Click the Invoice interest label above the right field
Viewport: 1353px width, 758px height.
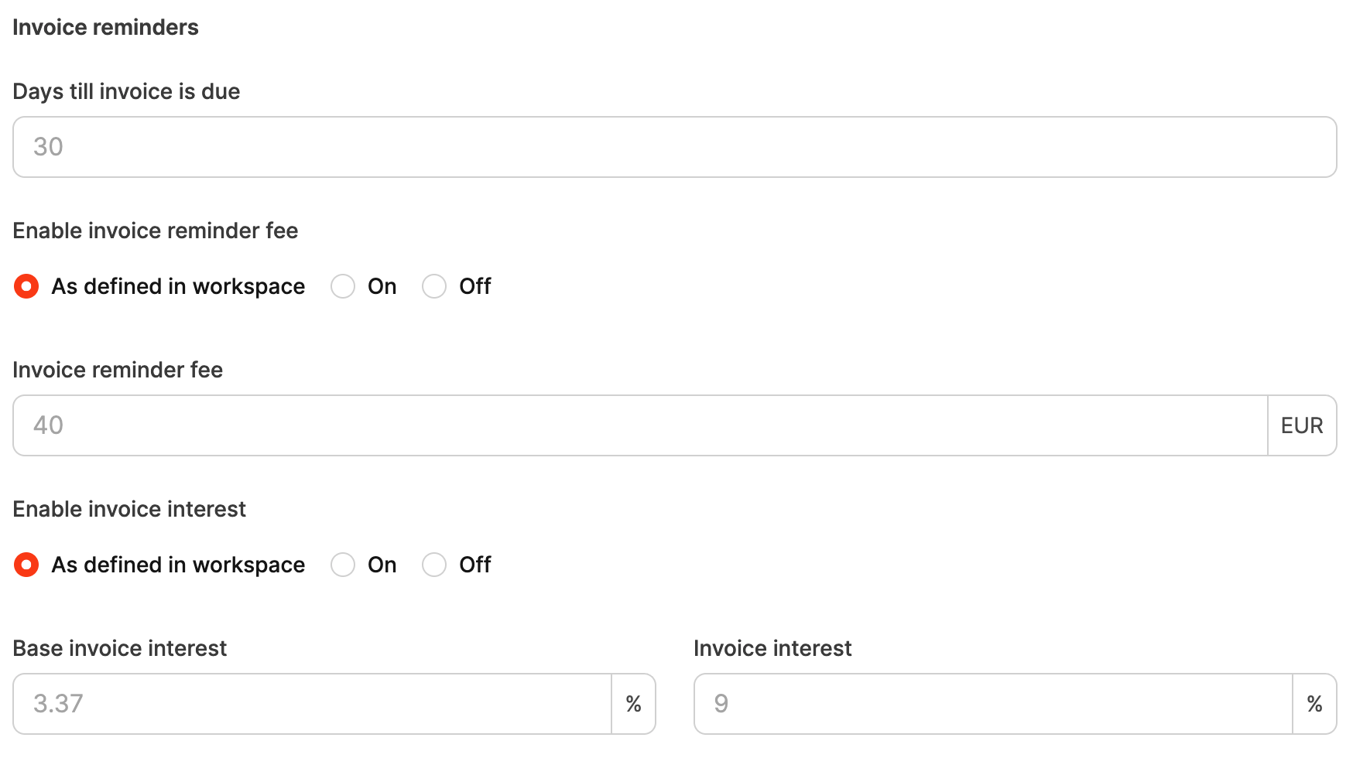tap(772, 648)
